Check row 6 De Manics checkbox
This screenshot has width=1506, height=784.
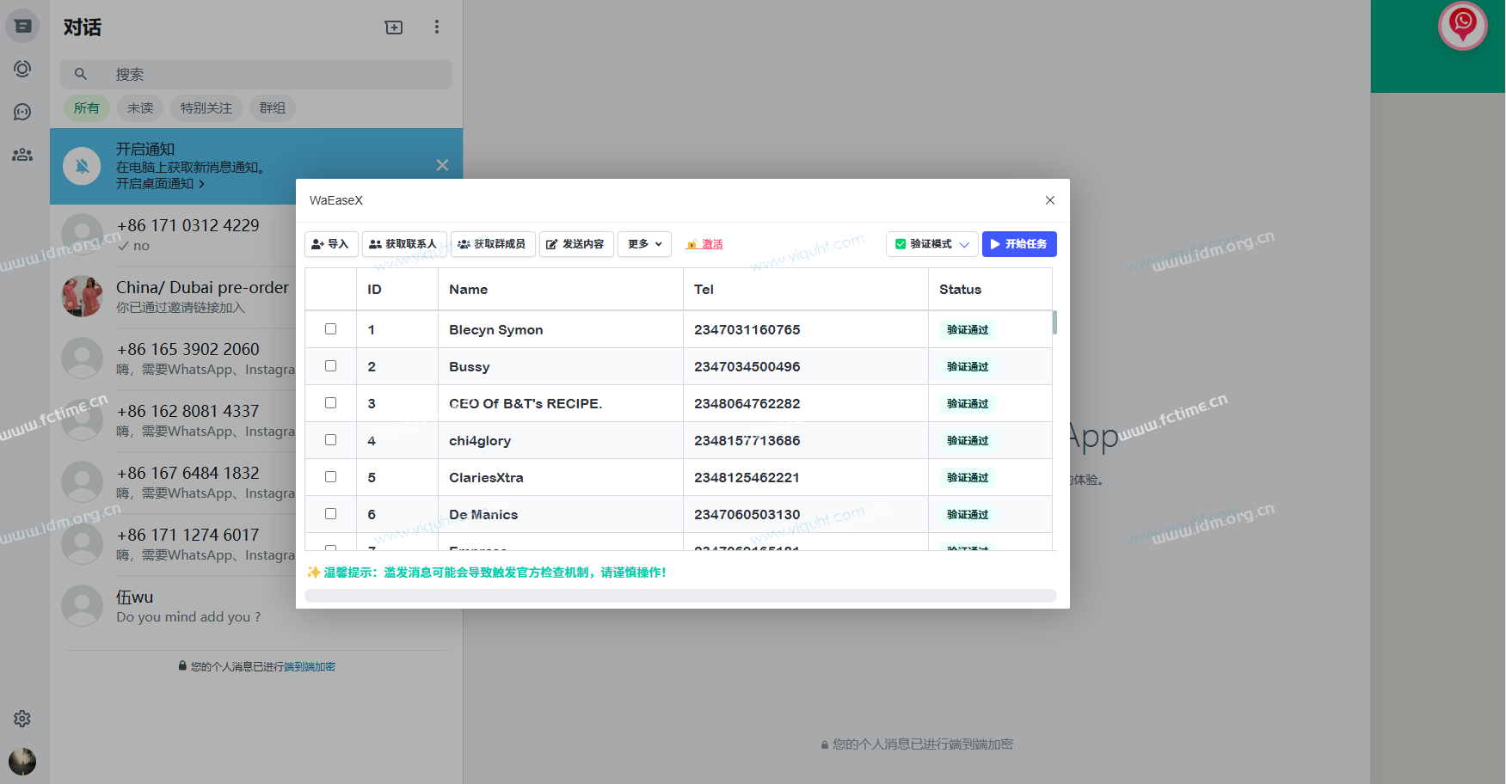pos(330,514)
